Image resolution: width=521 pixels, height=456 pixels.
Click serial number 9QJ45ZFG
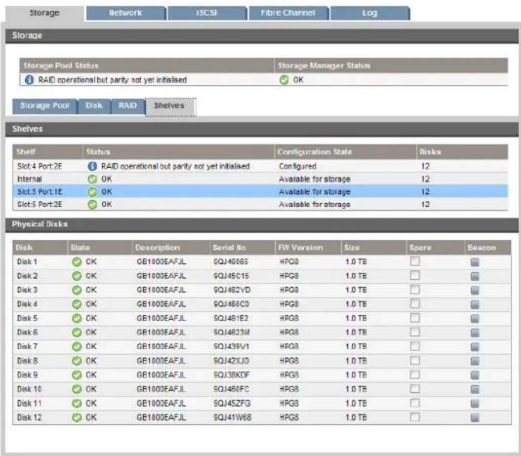tap(232, 403)
